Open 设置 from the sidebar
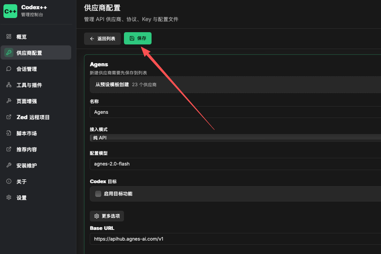Viewport: 381px width, 254px height. (36, 197)
